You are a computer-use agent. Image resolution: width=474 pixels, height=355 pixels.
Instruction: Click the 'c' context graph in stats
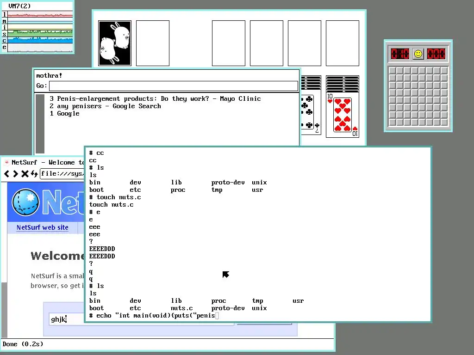click(40, 41)
